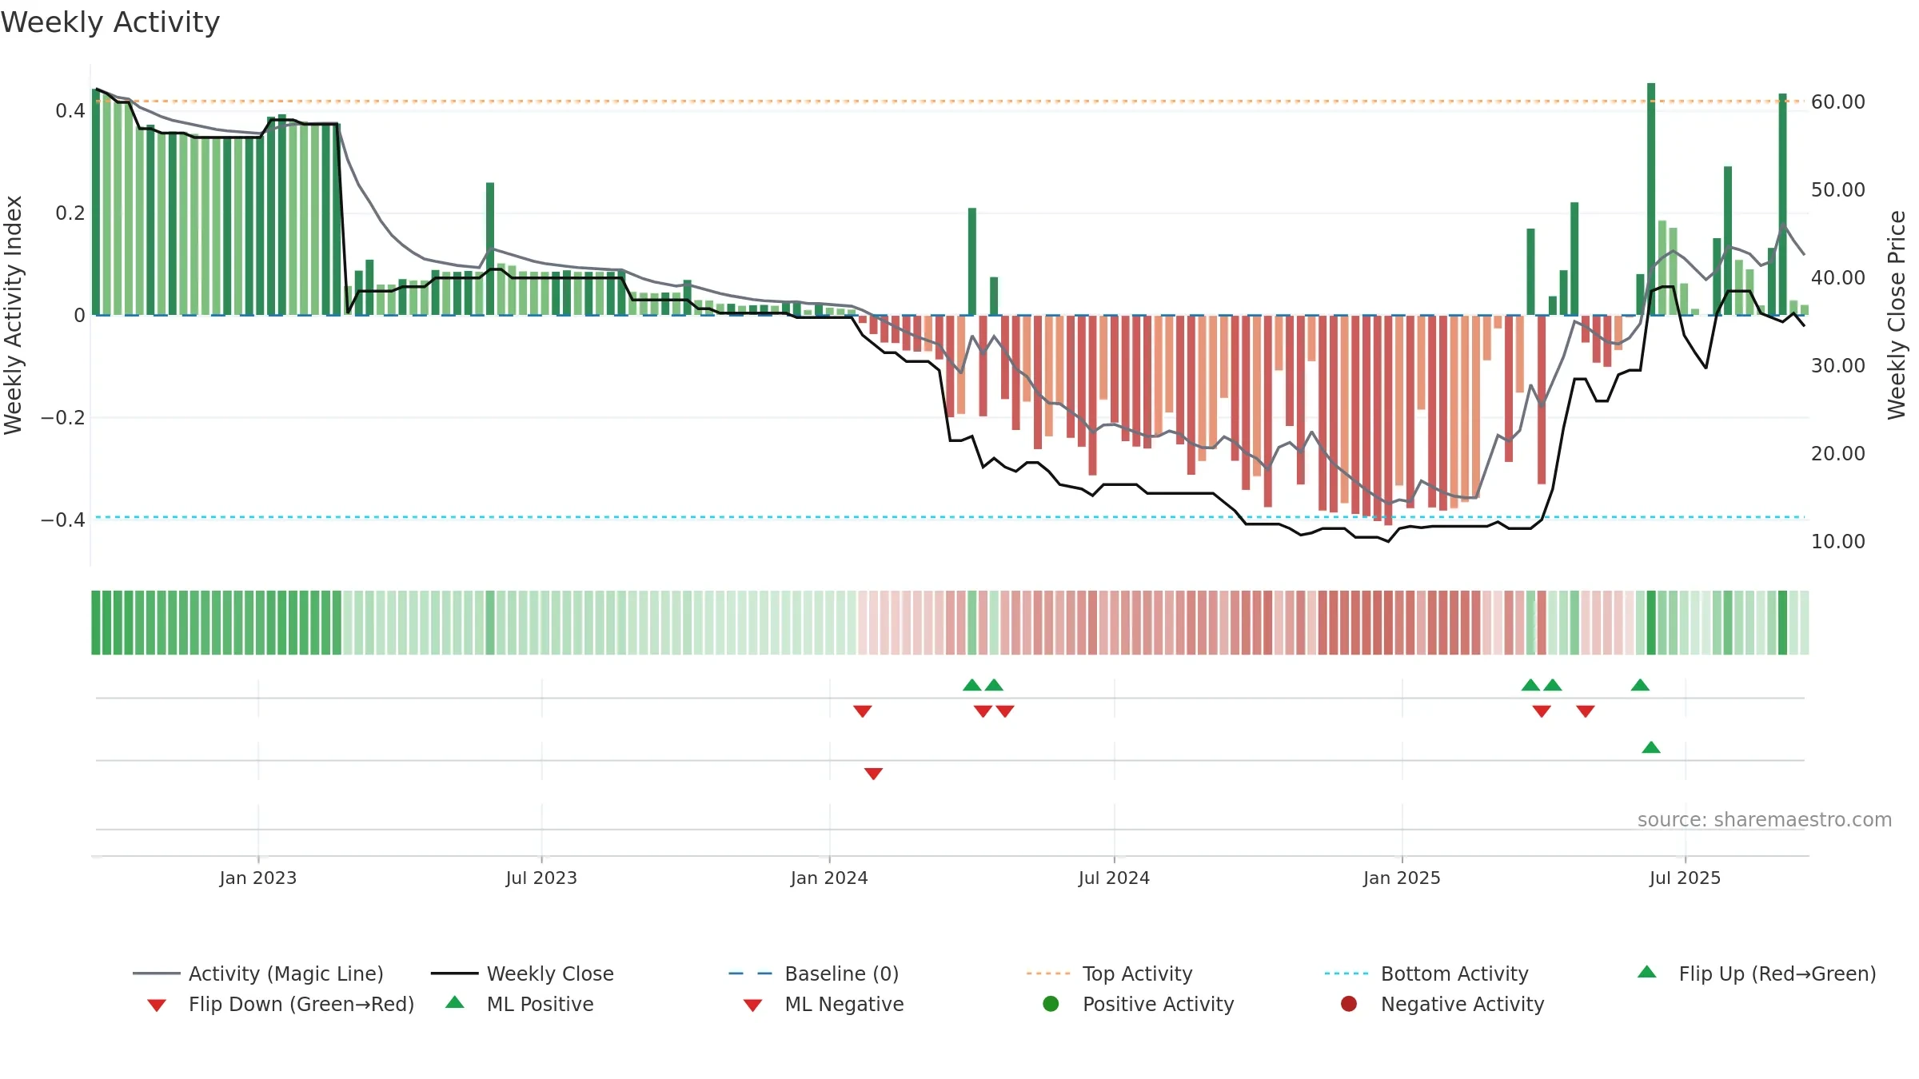1919x1079 pixels.
Task: Click the lone green ML Positive marker near Jun 2025
Action: (1651, 747)
